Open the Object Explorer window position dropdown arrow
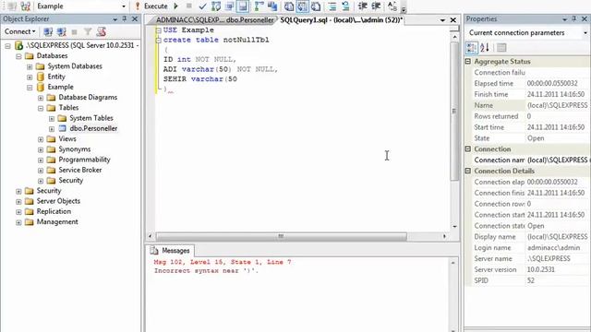 [x=115, y=19]
